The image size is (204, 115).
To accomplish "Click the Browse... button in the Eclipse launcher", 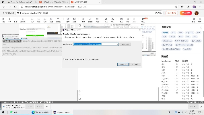I will (x=125, y=44).
